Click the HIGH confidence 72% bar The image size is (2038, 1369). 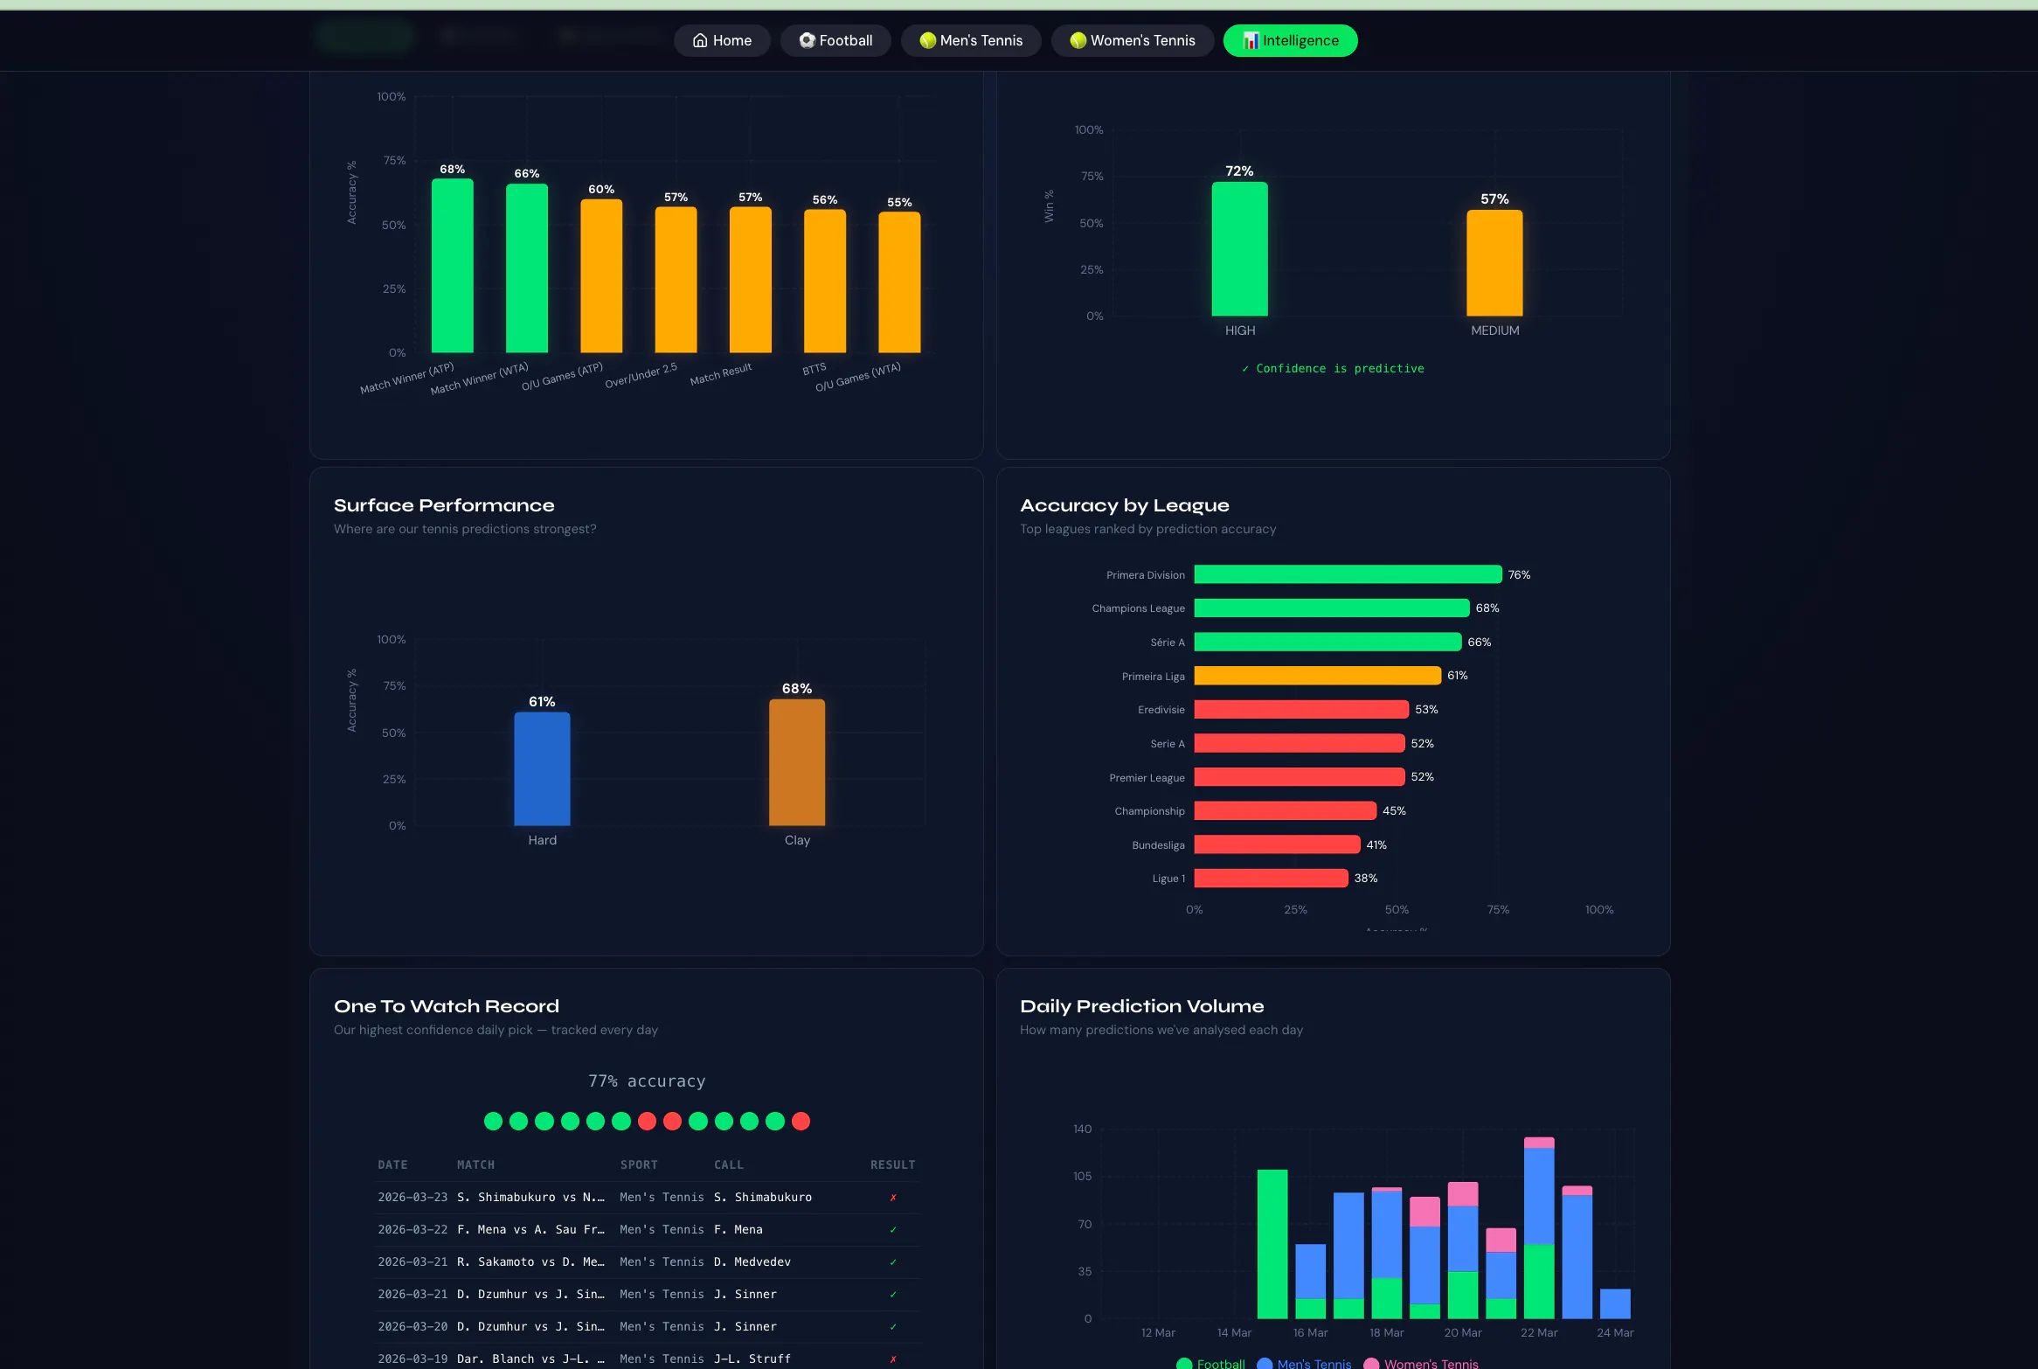tap(1239, 249)
